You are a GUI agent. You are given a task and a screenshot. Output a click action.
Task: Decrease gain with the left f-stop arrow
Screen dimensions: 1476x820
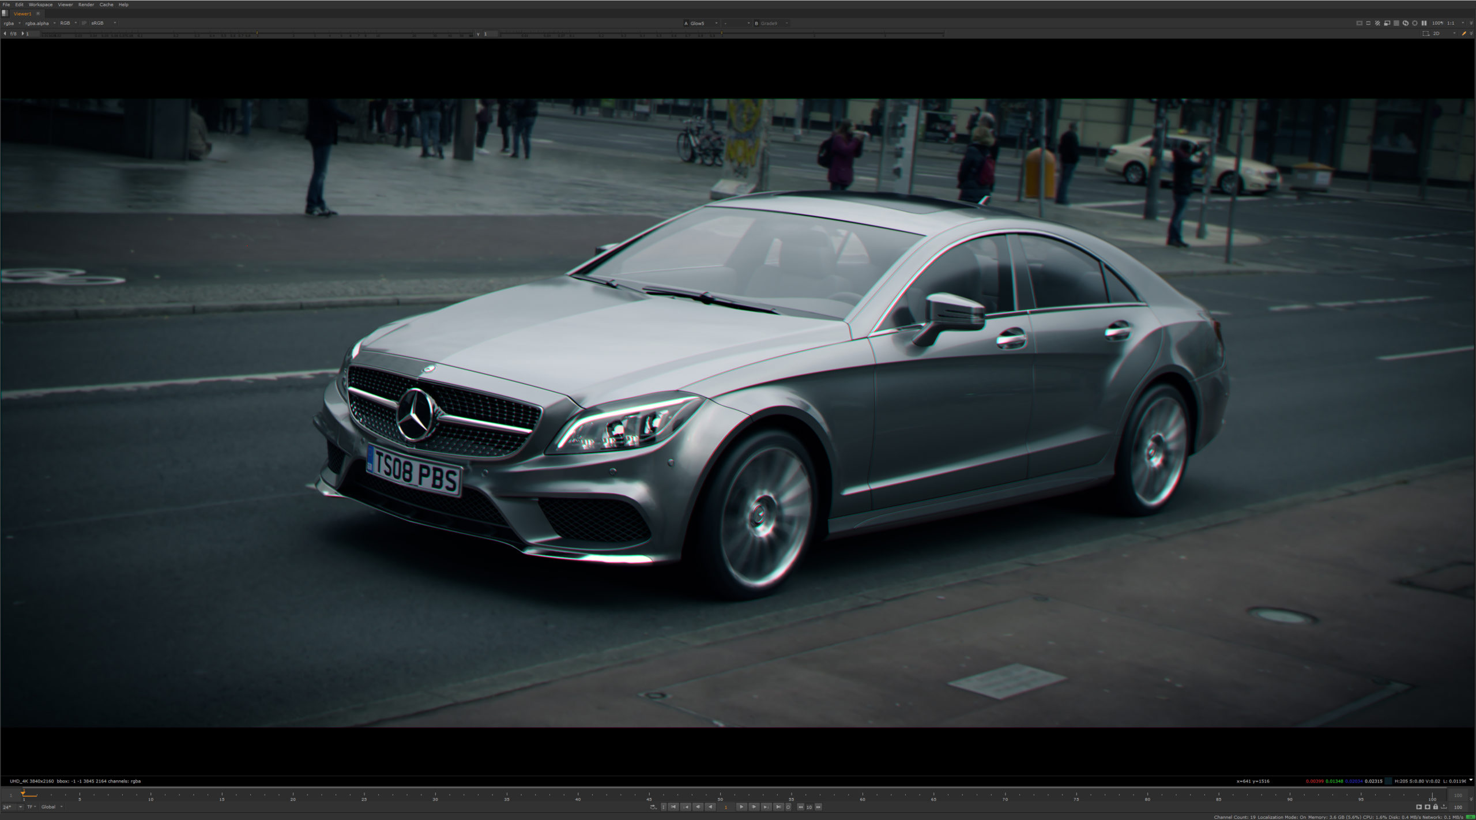coord(5,34)
